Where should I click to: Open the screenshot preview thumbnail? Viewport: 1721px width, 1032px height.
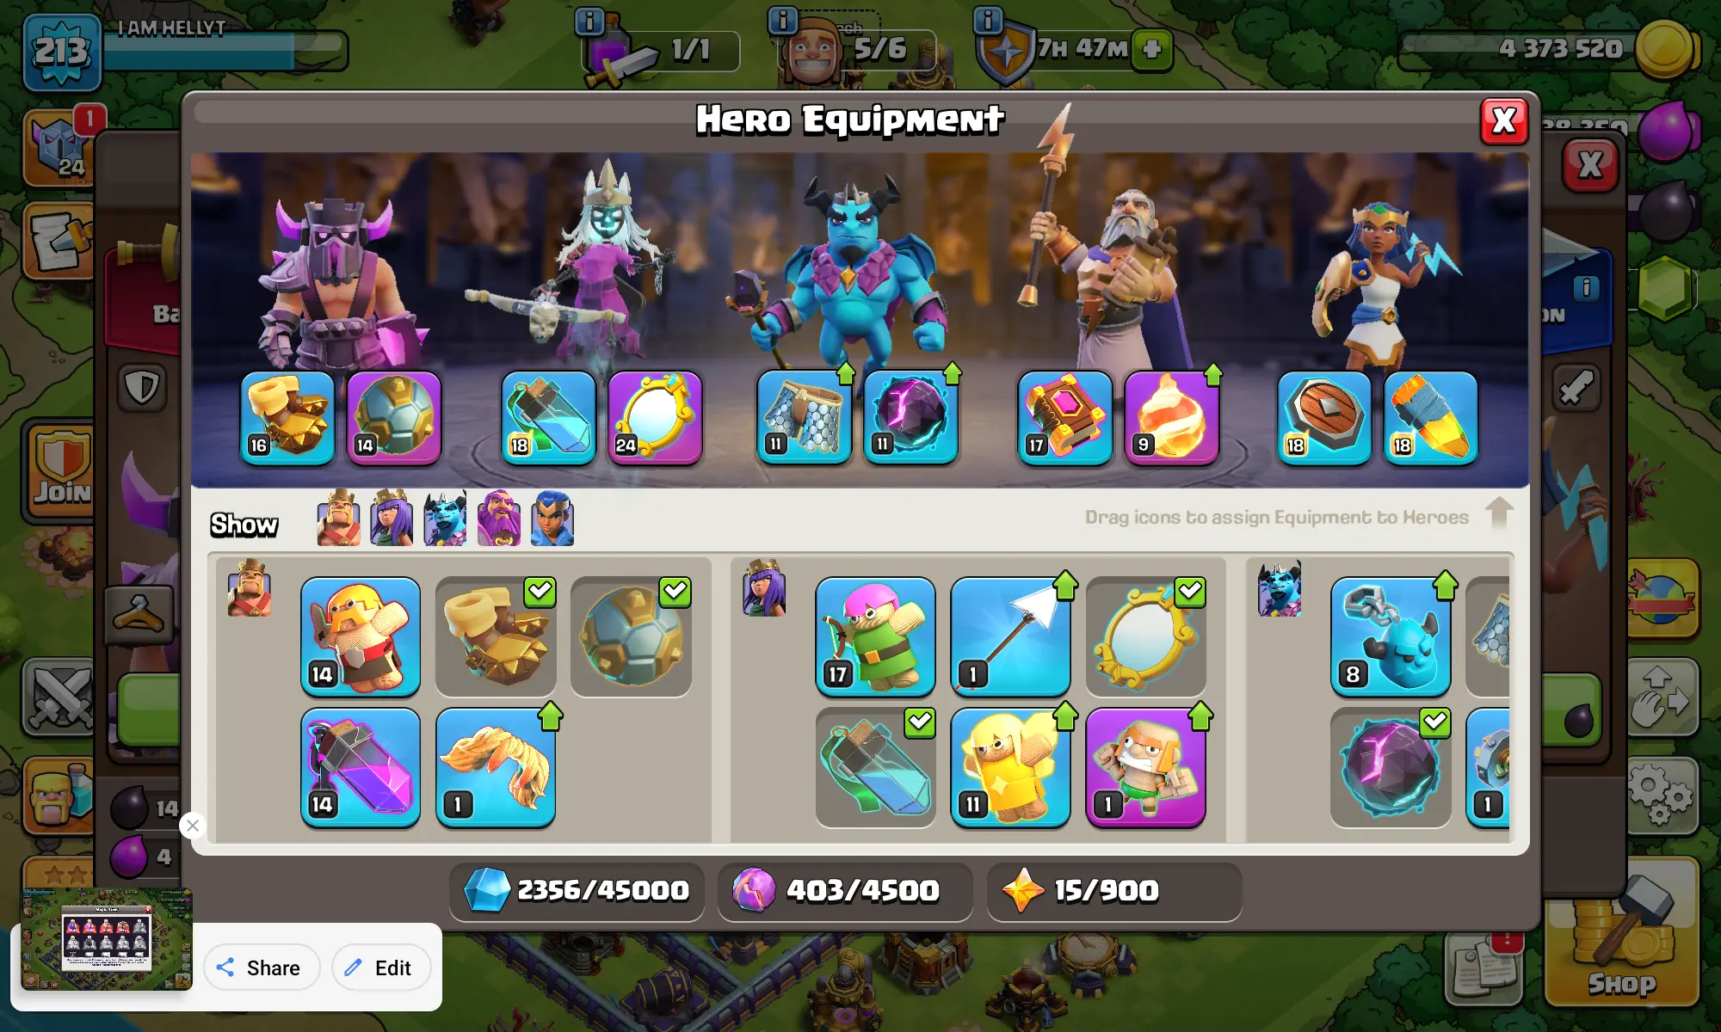pos(107,939)
